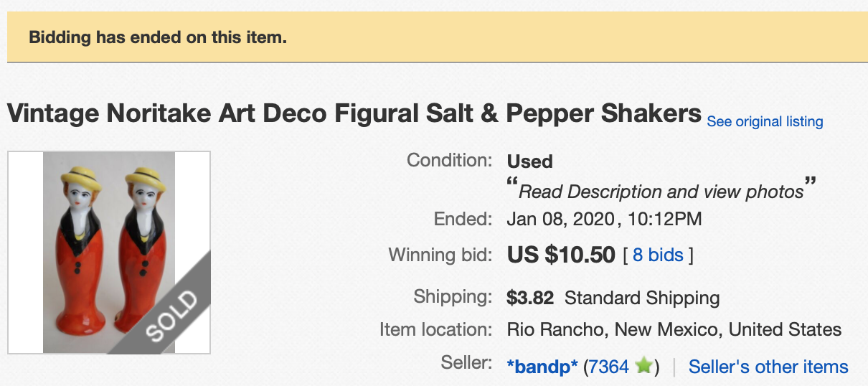Image resolution: width=868 pixels, height=386 pixels.
Task: Click the Vintage Noritake item title
Action: coord(354,113)
